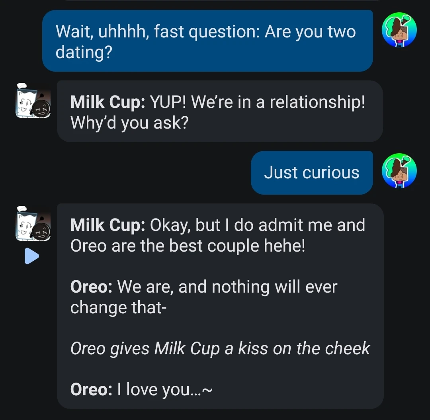Tap the "Okay, but I do admit me and" text
The height and width of the screenshot is (420, 430).
point(257,225)
